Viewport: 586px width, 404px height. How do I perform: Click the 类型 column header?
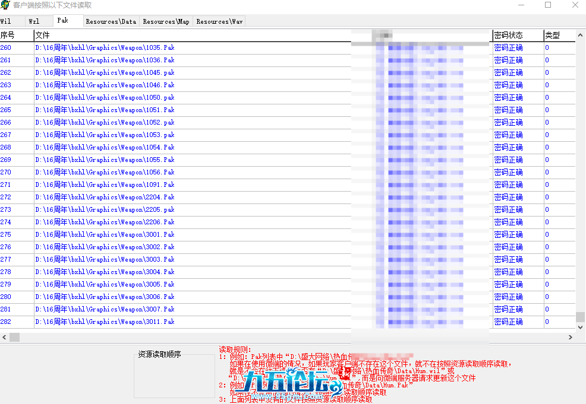click(552, 35)
